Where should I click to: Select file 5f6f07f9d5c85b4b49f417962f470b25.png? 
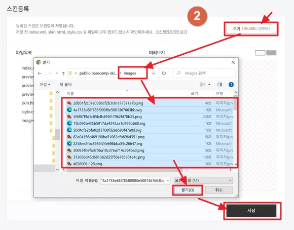click(x=150, y=117)
